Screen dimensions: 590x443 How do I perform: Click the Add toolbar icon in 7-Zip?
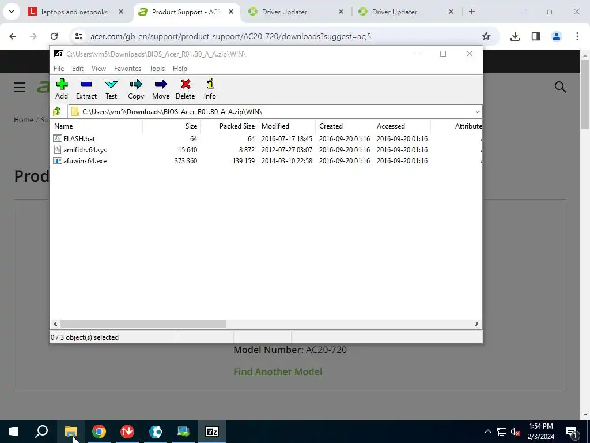pyautogui.click(x=62, y=89)
